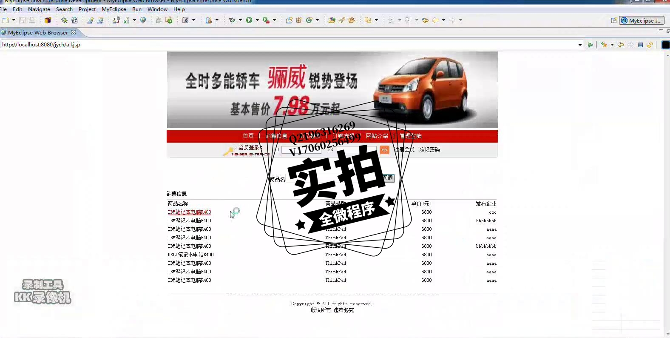Screen dimensions: 670x338
Task: Click the 发布企业 column header
Action: [x=486, y=203]
